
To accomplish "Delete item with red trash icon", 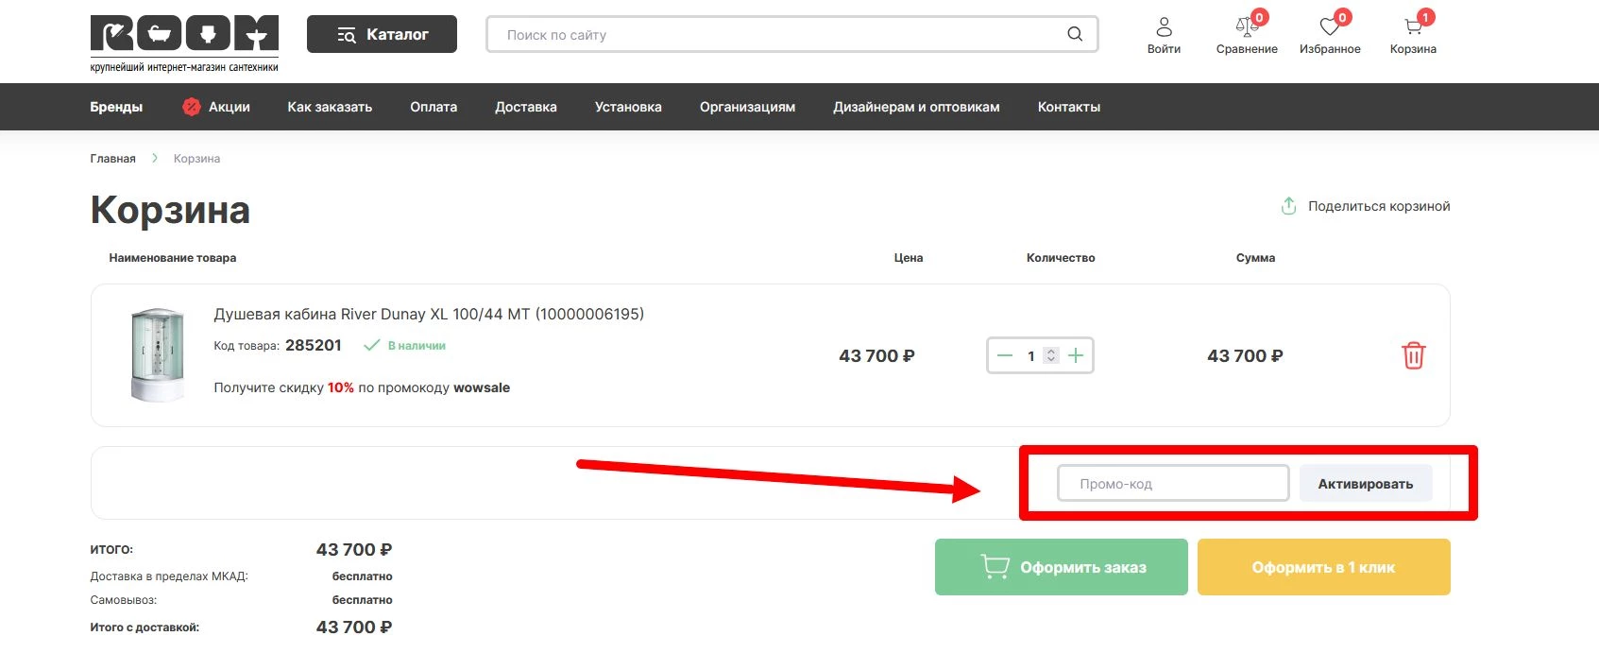I will [1413, 356].
